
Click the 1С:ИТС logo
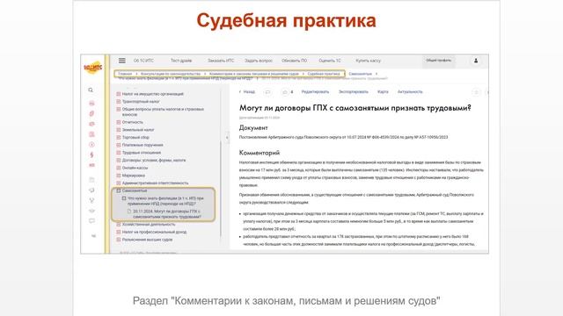coord(92,68)
